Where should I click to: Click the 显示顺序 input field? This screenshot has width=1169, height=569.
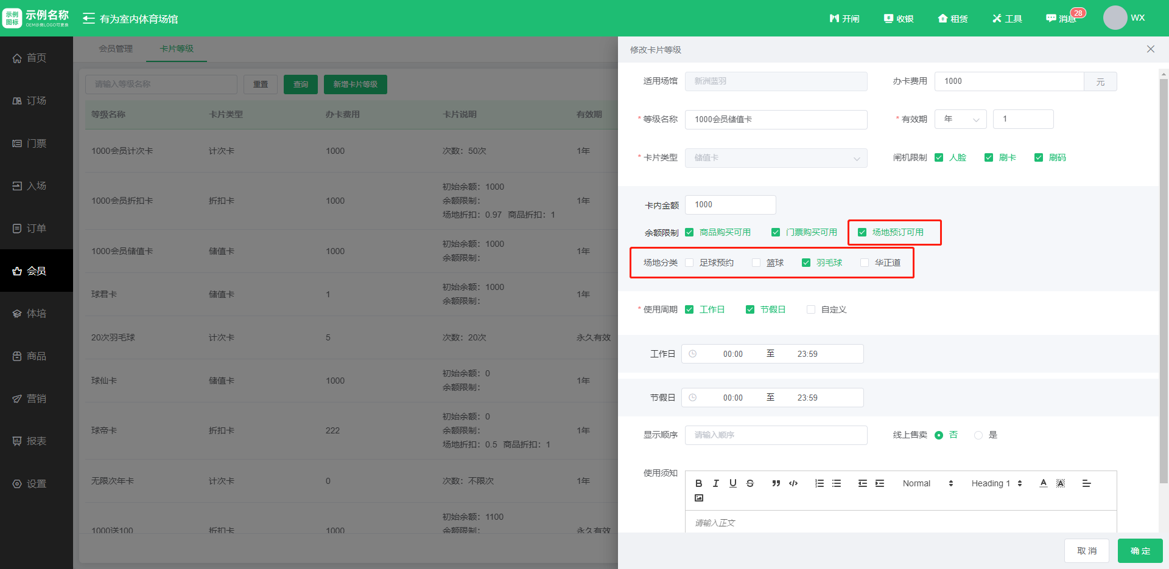[x=776, y=435]
